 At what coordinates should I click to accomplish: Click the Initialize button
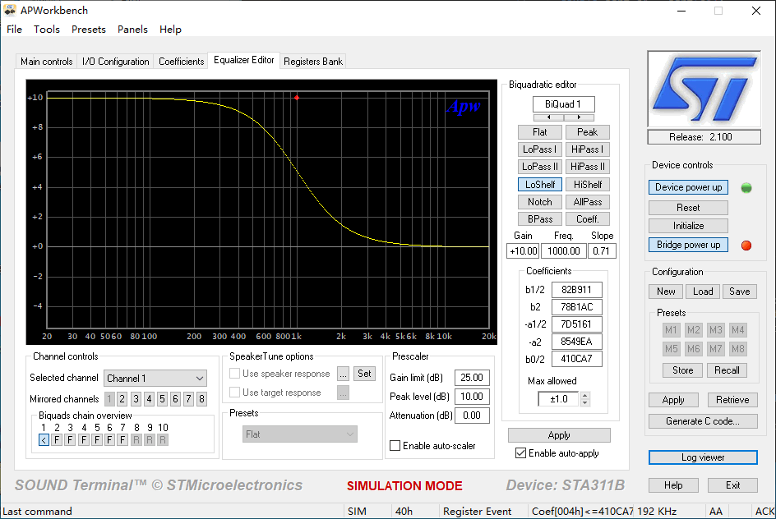click(688, 226)
